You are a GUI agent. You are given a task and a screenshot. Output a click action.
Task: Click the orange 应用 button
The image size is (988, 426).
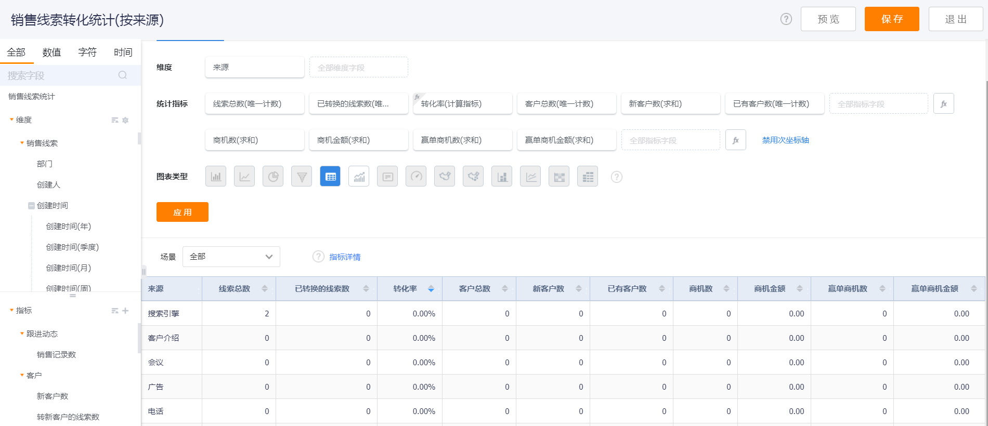tap(183, 212)
